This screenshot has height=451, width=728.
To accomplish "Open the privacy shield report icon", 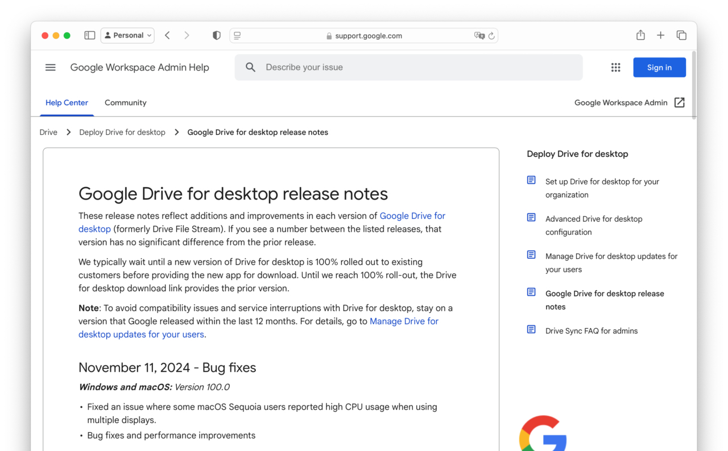I will [216, 35].
